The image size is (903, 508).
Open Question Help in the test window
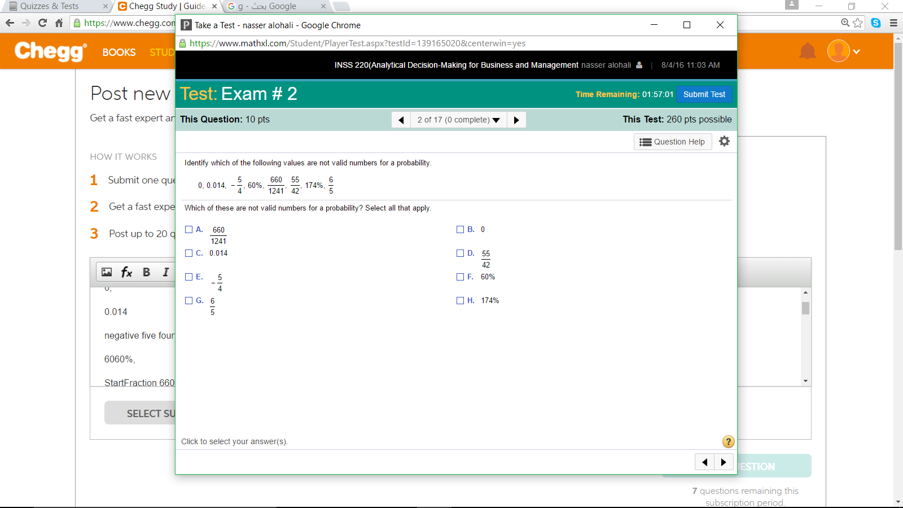[673, 142]
